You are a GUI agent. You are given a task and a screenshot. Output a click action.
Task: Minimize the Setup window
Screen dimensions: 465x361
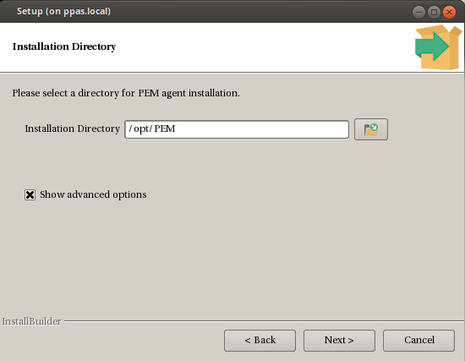(418, 12)
